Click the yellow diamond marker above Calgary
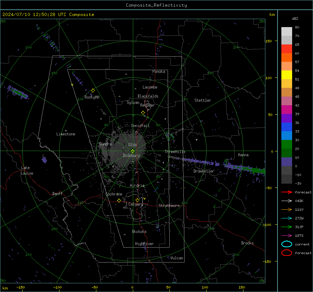Image resolution: width=313 pixels, height=292 pixels. click(x=137, y=200)
